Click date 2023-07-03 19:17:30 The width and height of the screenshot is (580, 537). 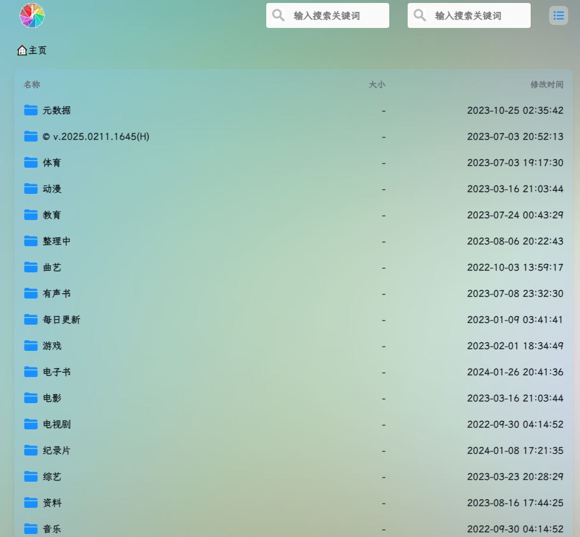pyautogui.click(x=515, y=162)
